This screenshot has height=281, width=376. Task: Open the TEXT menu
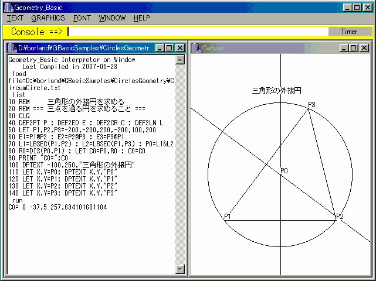click(15, 18)
